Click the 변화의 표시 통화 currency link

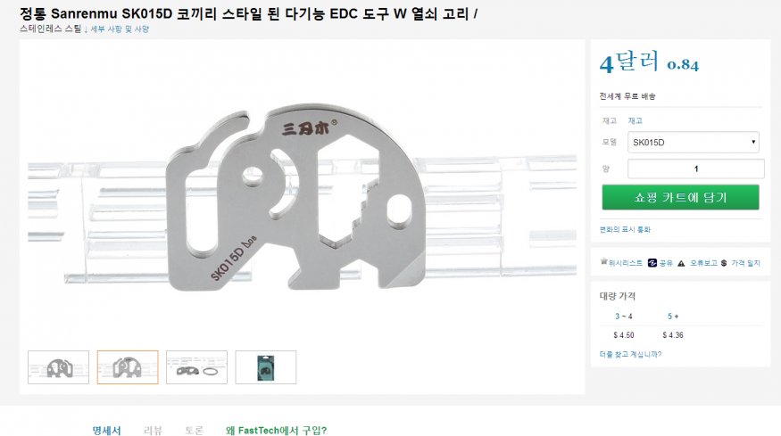point(625,229)
